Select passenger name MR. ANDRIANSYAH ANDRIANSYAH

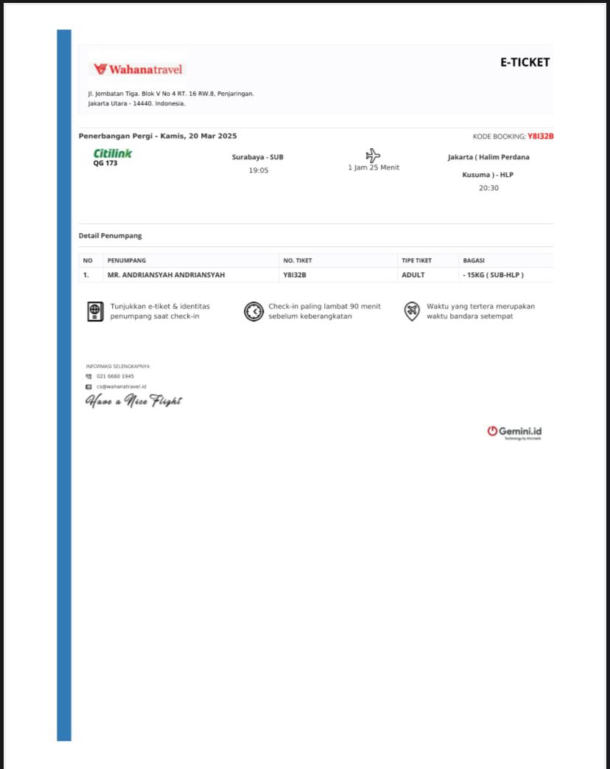click(x=166, y=275)
